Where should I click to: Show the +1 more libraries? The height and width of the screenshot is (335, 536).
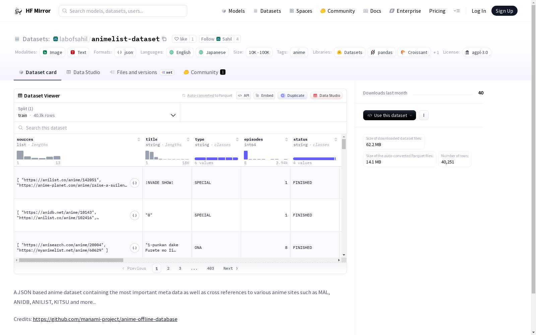[x=436, y=52]
